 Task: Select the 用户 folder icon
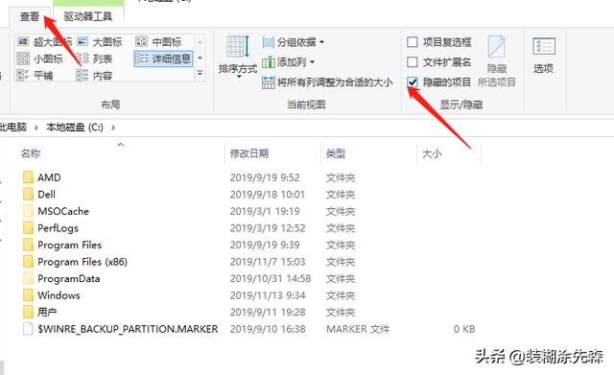28,312
